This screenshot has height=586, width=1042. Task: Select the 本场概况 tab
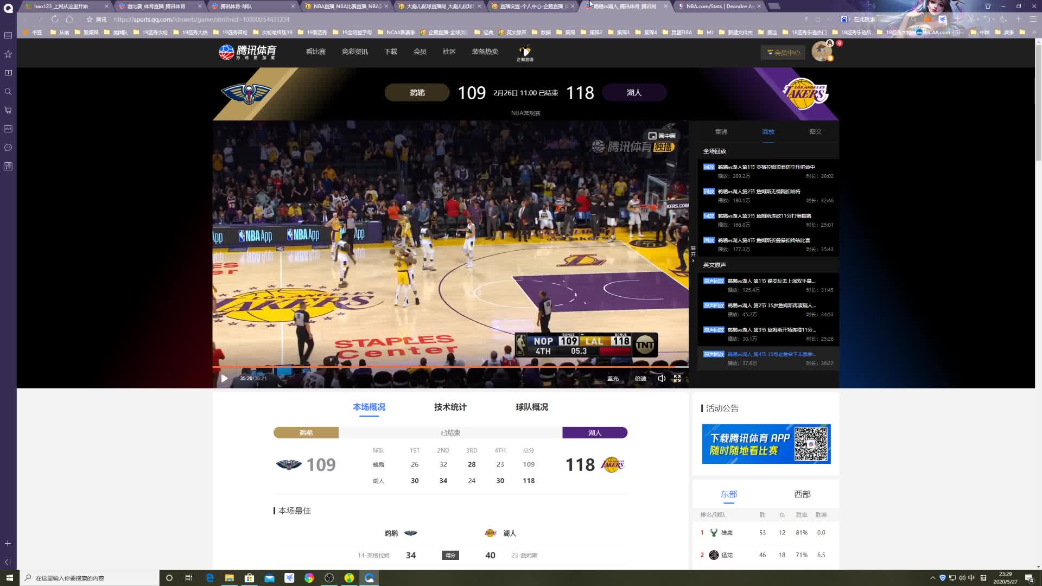coord(369,407)
